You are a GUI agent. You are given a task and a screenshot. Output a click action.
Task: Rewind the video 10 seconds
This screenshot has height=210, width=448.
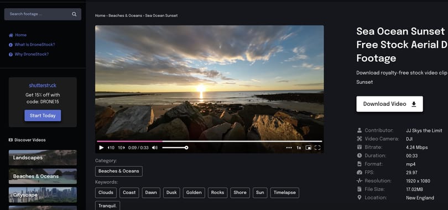tap(111, 148)
